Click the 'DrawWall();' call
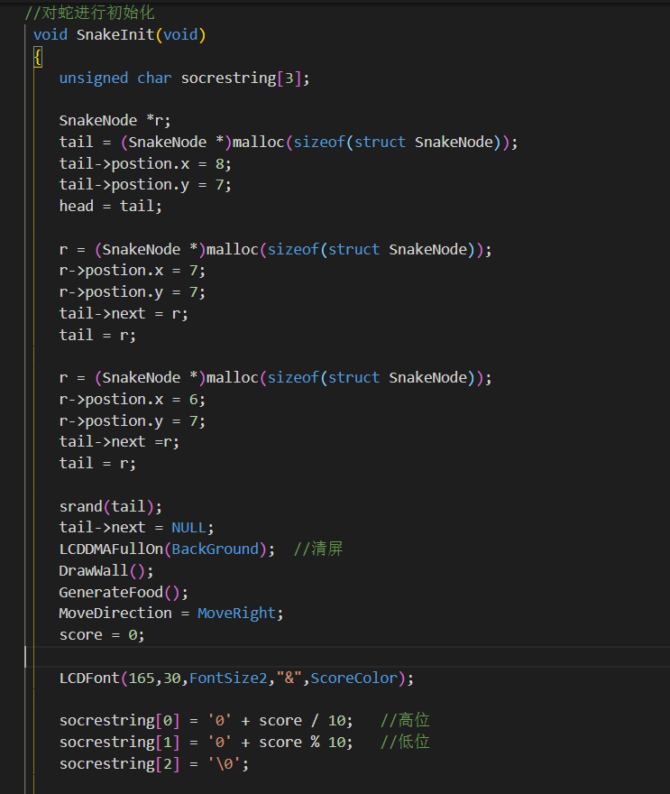Screen dimensions: 670x794 tap(106, 571)
